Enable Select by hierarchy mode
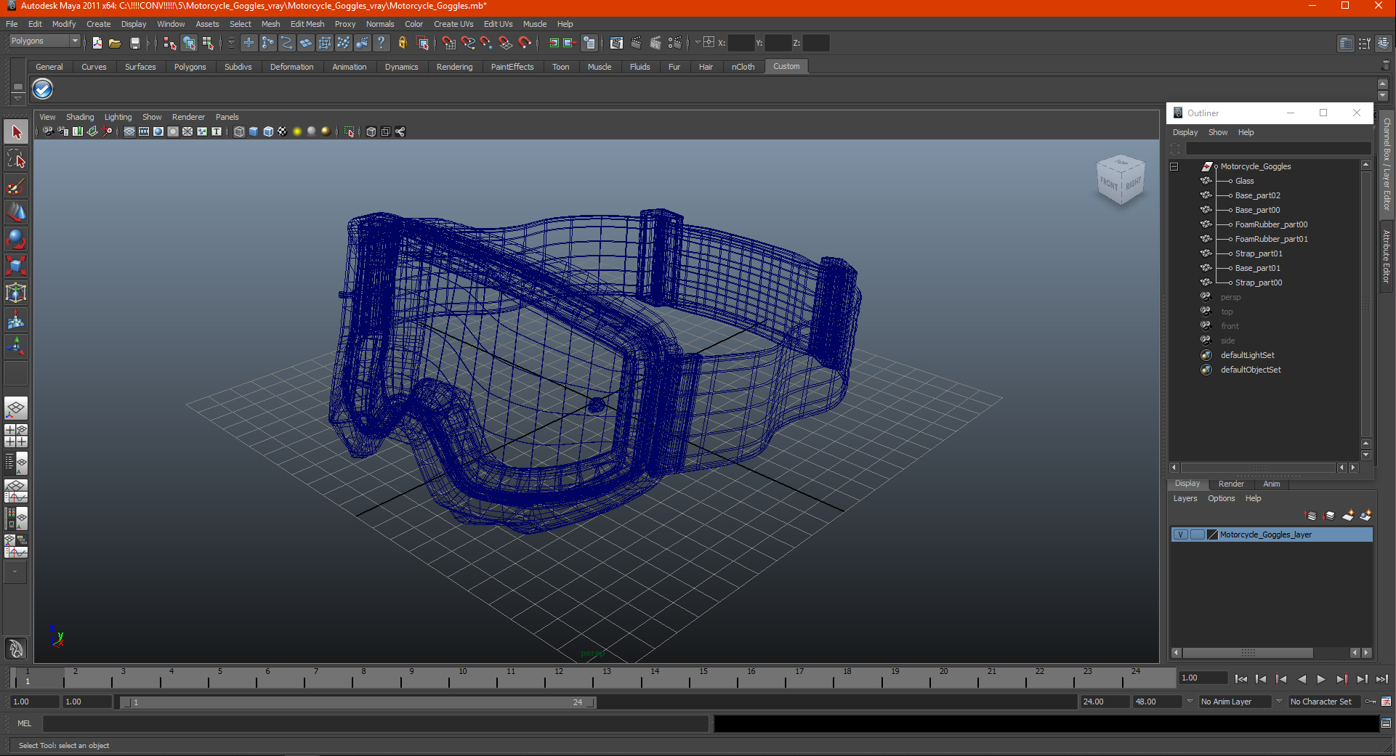1396x756 pixels. click(x=170, y=43)
